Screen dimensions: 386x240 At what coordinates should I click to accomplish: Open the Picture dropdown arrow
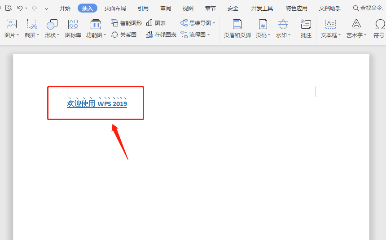click(18, 35)
